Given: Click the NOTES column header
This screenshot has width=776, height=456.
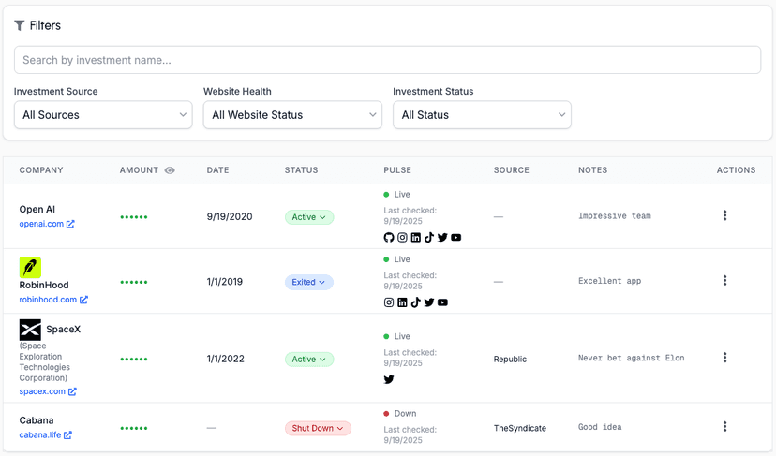Looking at the screenshot, I should tap(593, 170).
